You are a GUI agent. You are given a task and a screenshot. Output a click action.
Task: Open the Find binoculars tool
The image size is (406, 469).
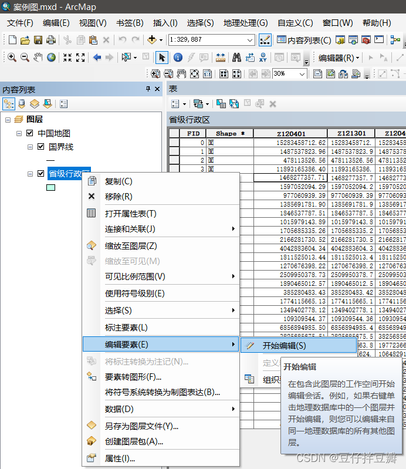click(x=236, y=57)
